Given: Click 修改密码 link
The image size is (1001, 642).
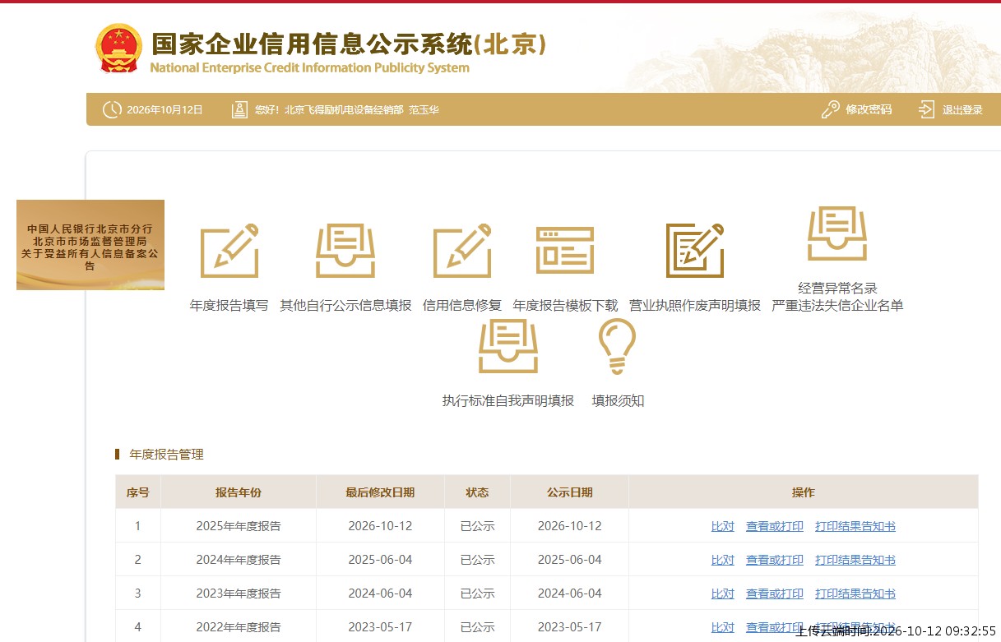Looking at the screenshot, I should click(x=869, y=109).
